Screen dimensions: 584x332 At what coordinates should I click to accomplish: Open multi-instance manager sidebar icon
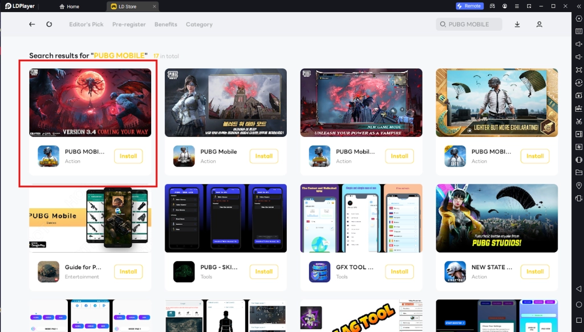(579, 95)
